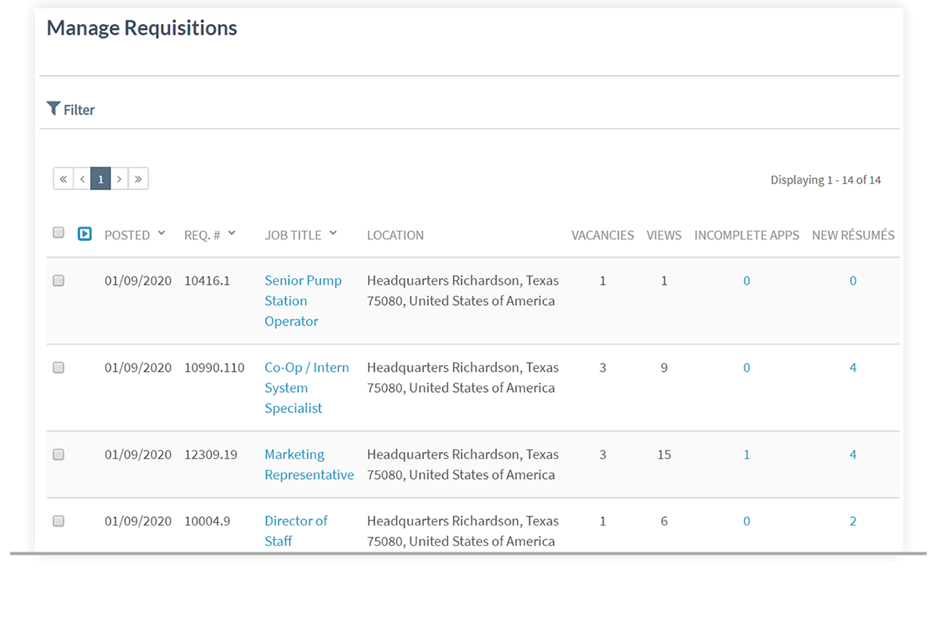Open the POSTED column sort dropdown
Screen dimensions: 949x634
point(162,234)
